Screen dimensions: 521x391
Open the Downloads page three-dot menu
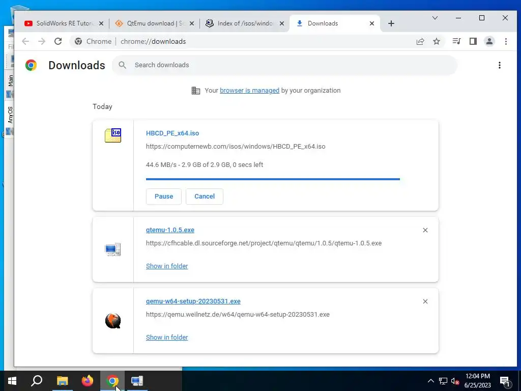tap(500, 65)
